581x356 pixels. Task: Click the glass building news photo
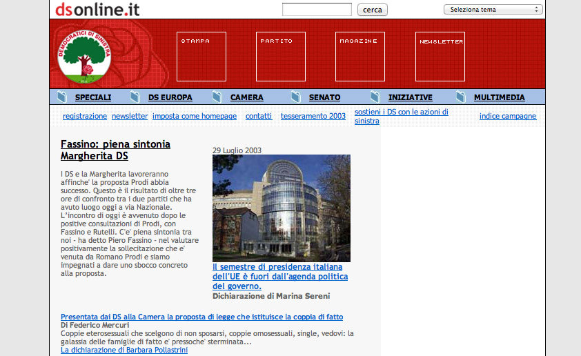(x=282, y=208)
